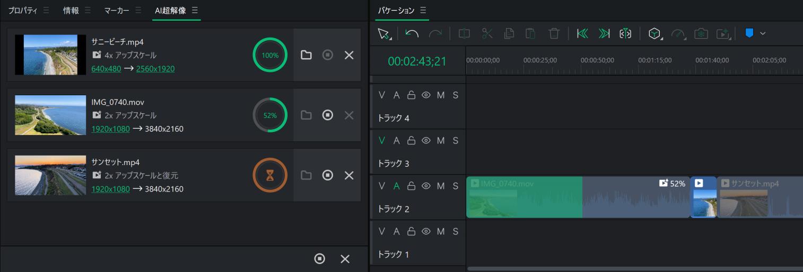The image size is (803, 272).
Task: Switch to the マーカー tab
Action: point(117,11)
